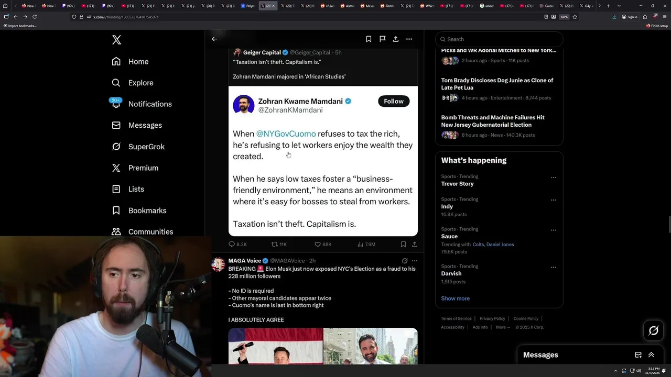Click the back arrow above the post

214,39
